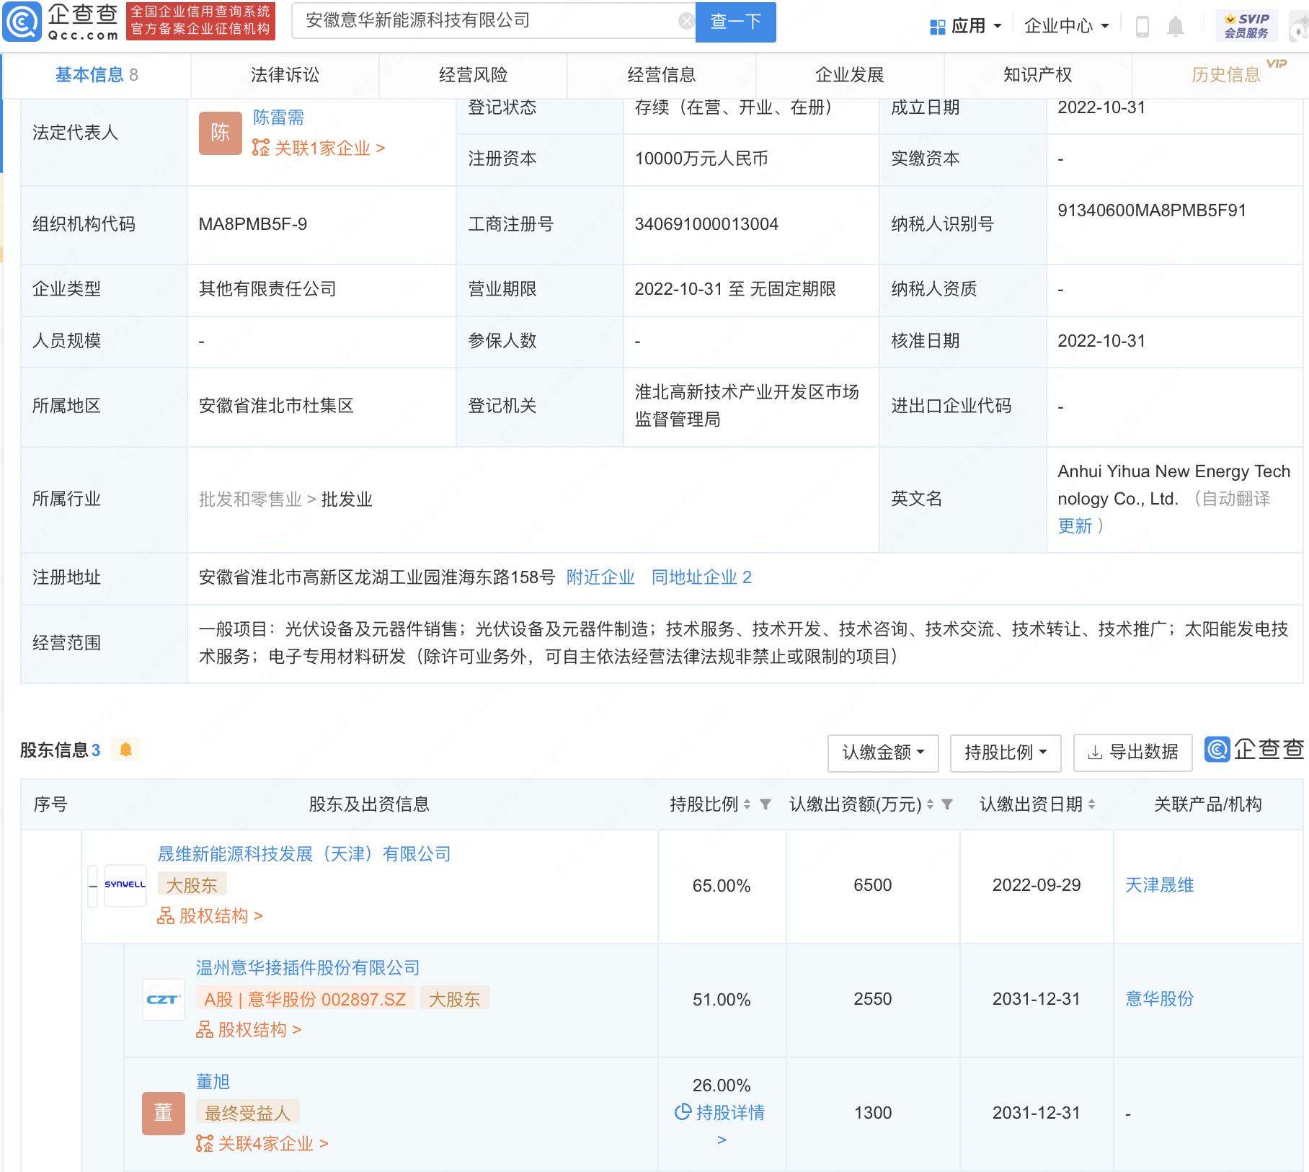Open SVIP member services badge
This screenshot has height=1172, width=1309.
point(1246,26)
